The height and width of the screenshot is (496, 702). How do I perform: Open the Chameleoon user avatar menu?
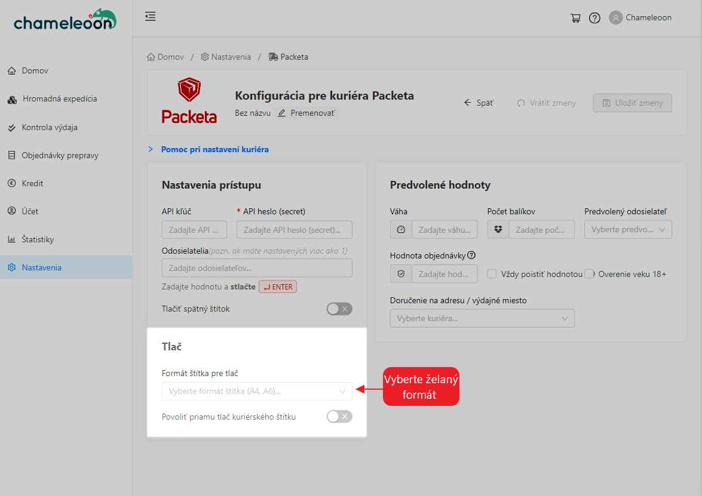(615, 18)
